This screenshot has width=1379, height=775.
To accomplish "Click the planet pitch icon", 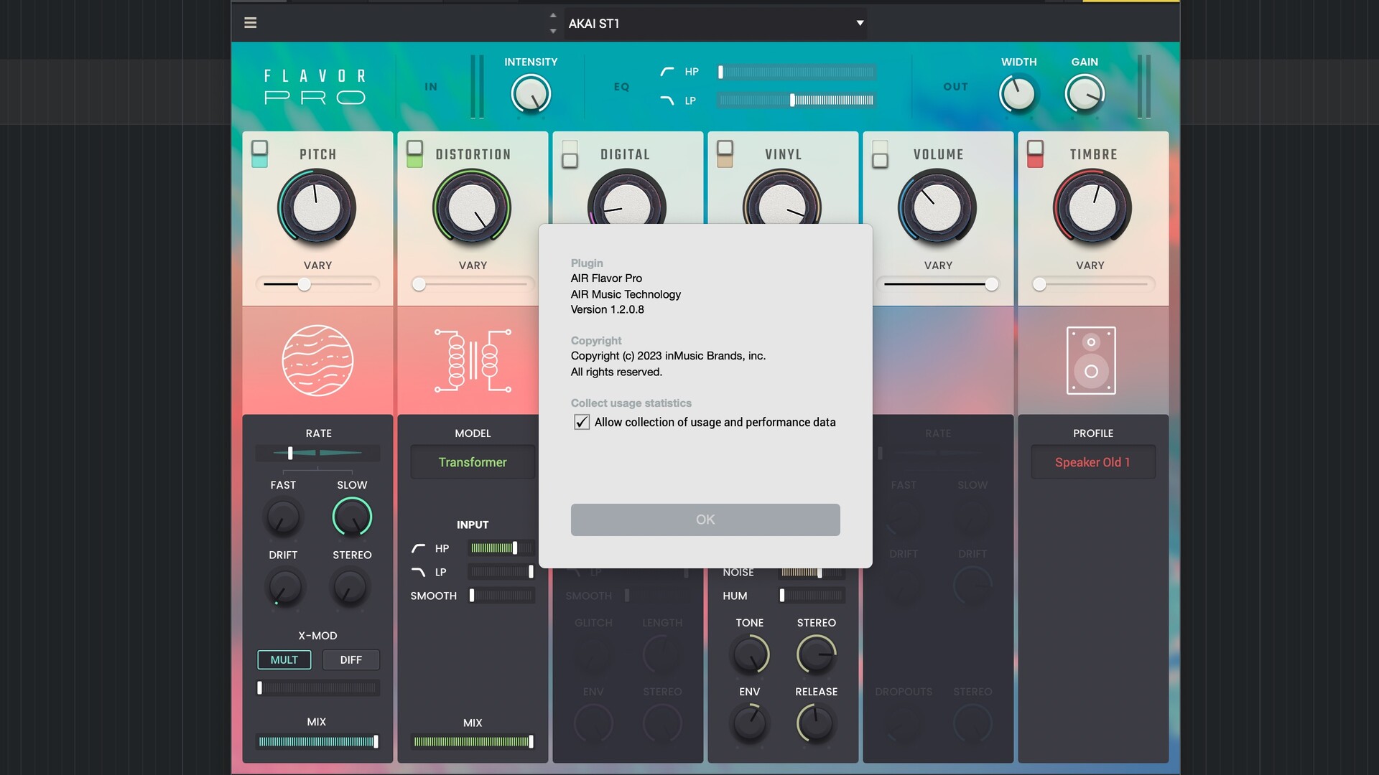I will [x=317, y=360].
